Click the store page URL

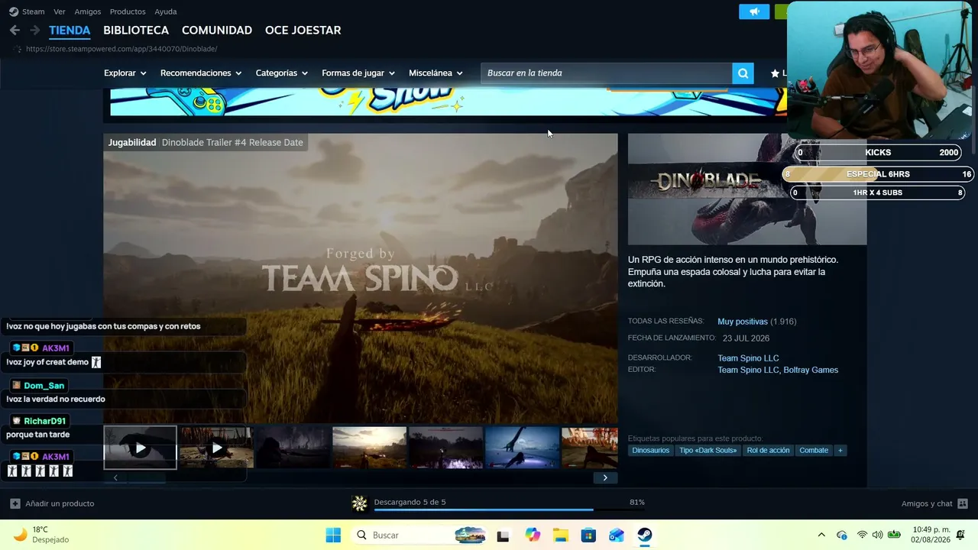121,49
